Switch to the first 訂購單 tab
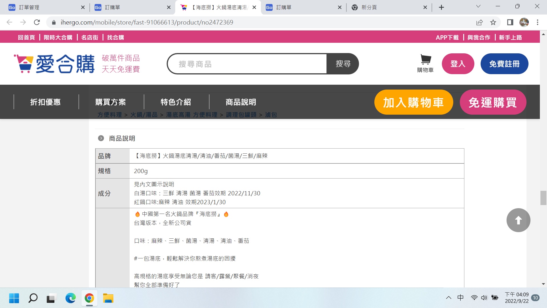547x308 pixels. tap(132, 7)
